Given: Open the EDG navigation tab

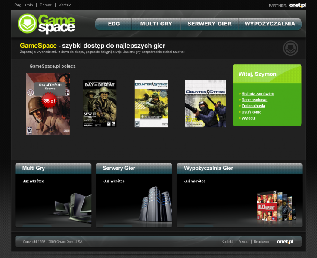Looking at the screenshot, I should click(x=114, y=24).
